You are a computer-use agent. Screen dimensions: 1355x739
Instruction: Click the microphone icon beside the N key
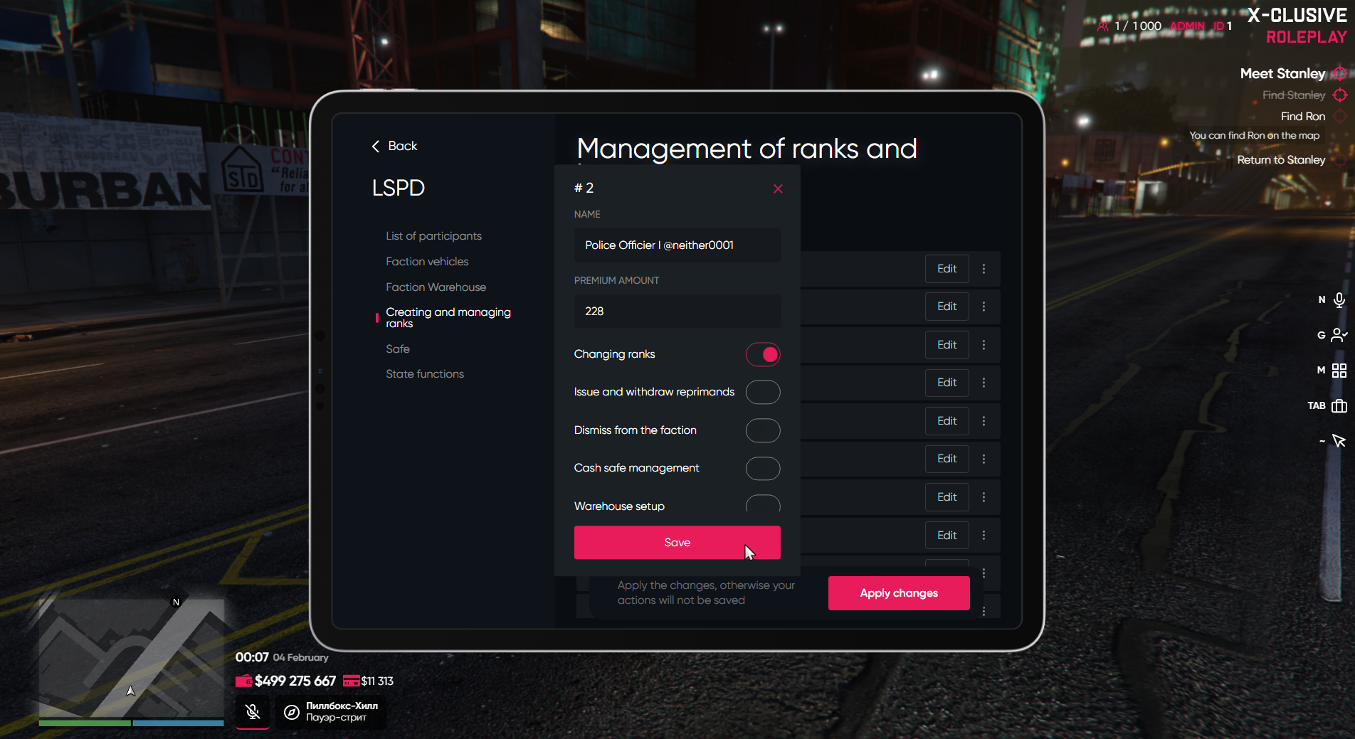tap(1339, 299)
